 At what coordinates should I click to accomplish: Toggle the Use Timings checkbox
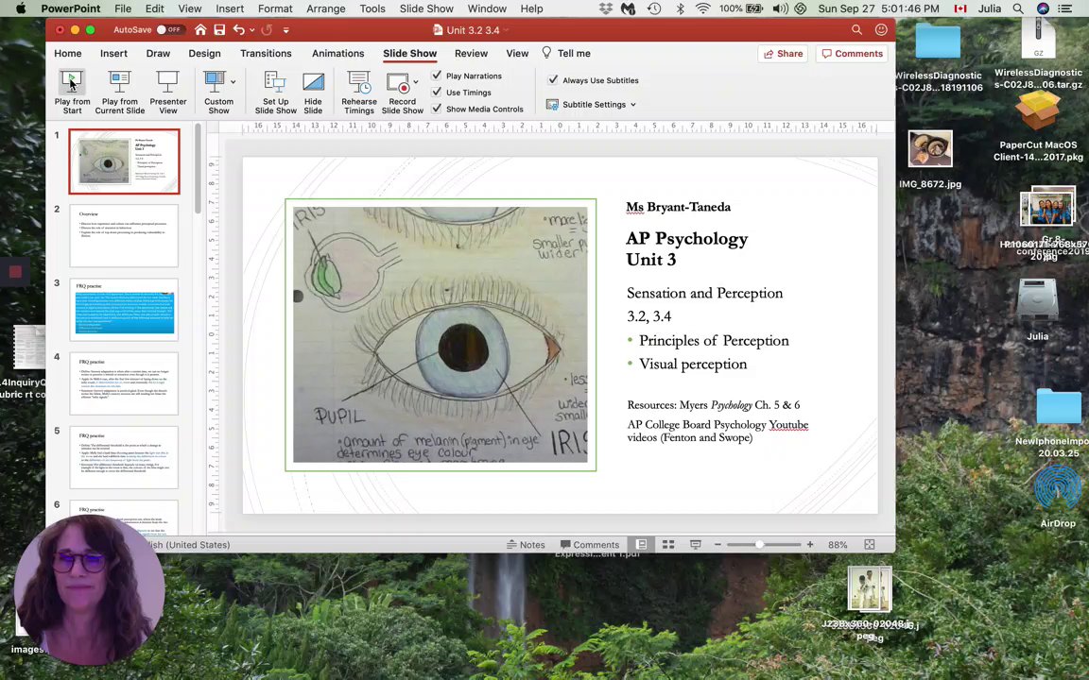click(437, 93)
